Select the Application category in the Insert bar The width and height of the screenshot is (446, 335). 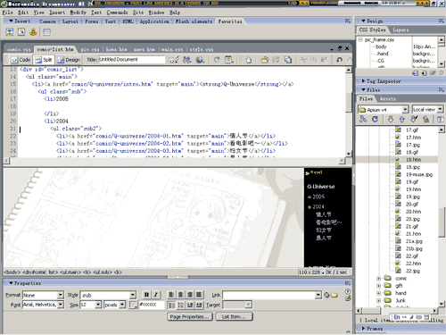154,21
